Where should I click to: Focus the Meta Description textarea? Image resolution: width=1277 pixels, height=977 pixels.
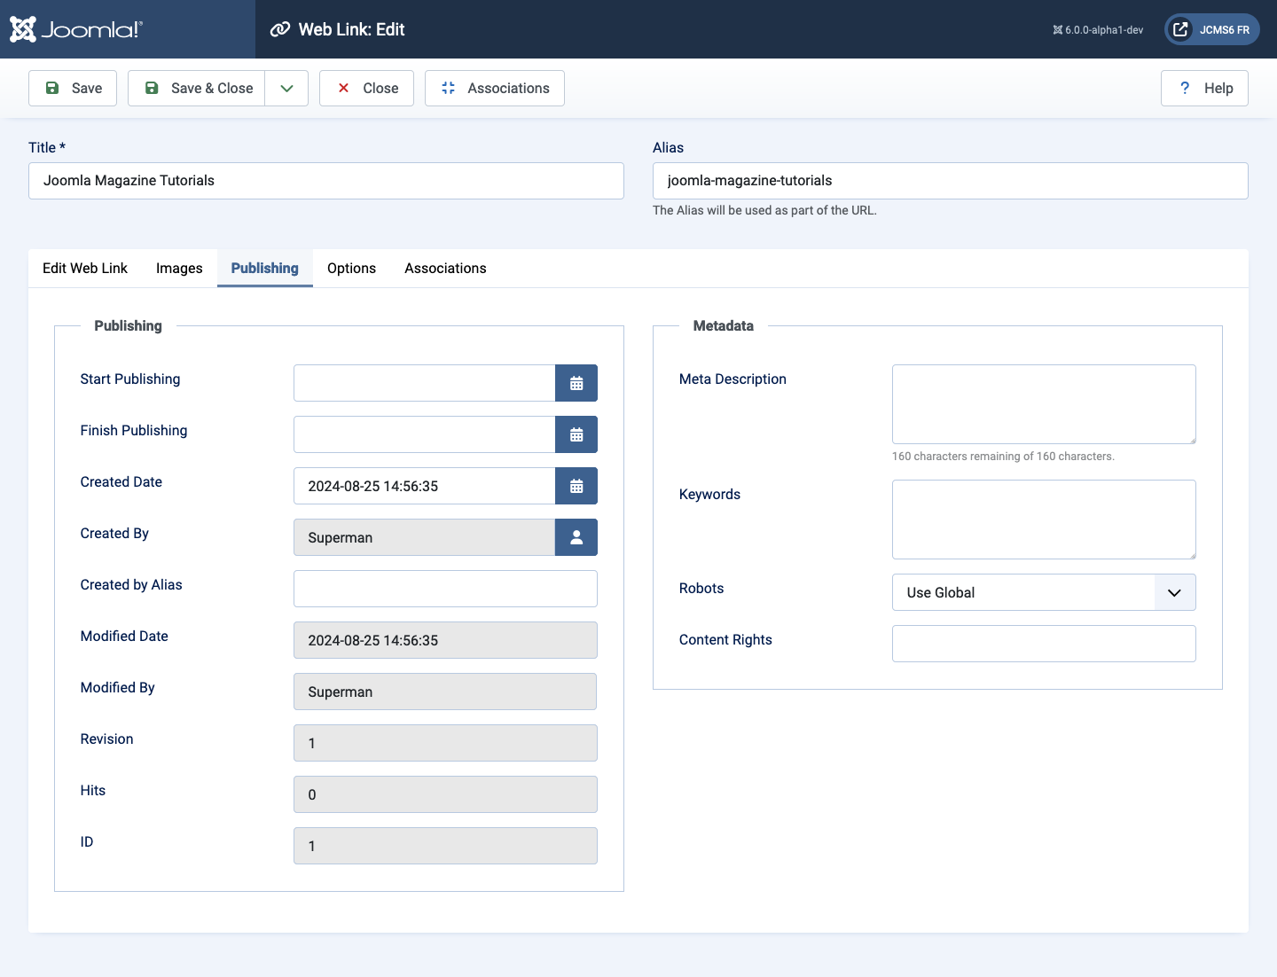[x=1044, y=404]
